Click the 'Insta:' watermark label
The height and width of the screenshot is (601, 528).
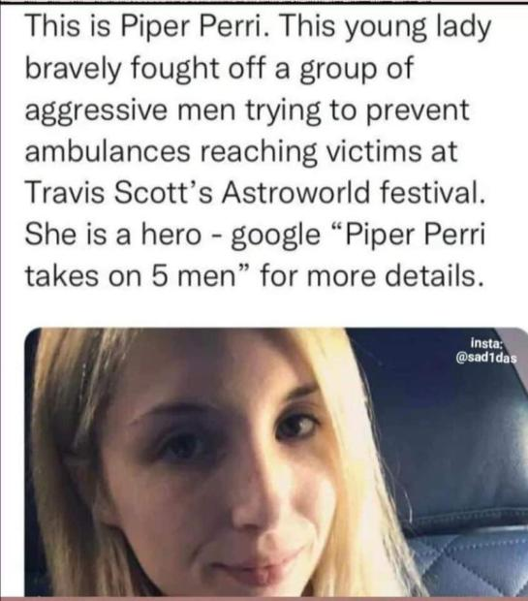pos(485,342)
